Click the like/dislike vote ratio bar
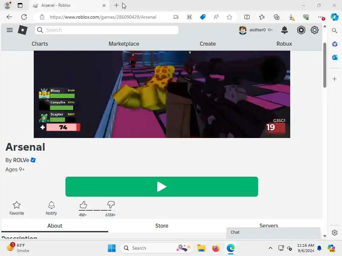 point(97,210)
